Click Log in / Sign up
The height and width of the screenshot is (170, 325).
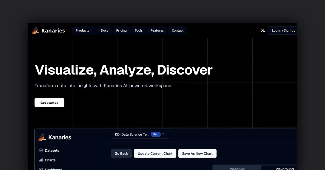(x=283, y=30)
